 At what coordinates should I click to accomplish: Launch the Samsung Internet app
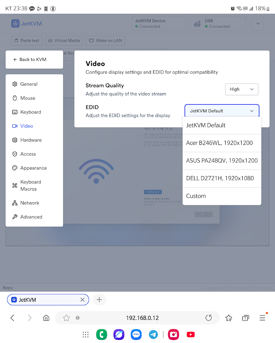(x=119, y=334)
